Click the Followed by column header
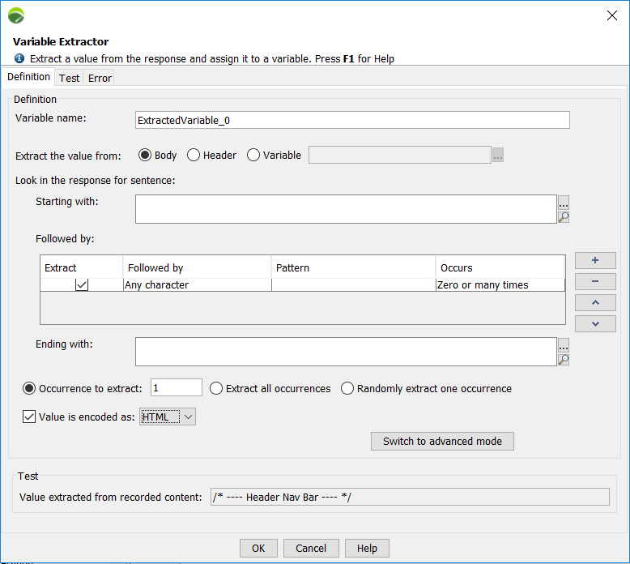The width and height of the screenshot is (630, 564). [198, 267]
